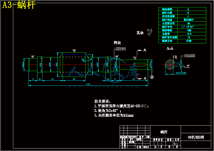Click the 'A-A' section view label

170,48
